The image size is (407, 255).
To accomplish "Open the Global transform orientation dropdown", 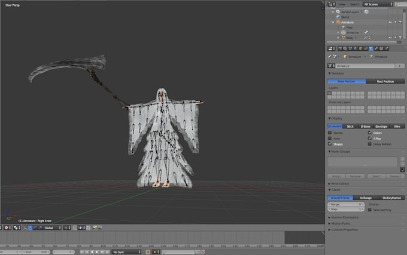I will tap(51, 228).
